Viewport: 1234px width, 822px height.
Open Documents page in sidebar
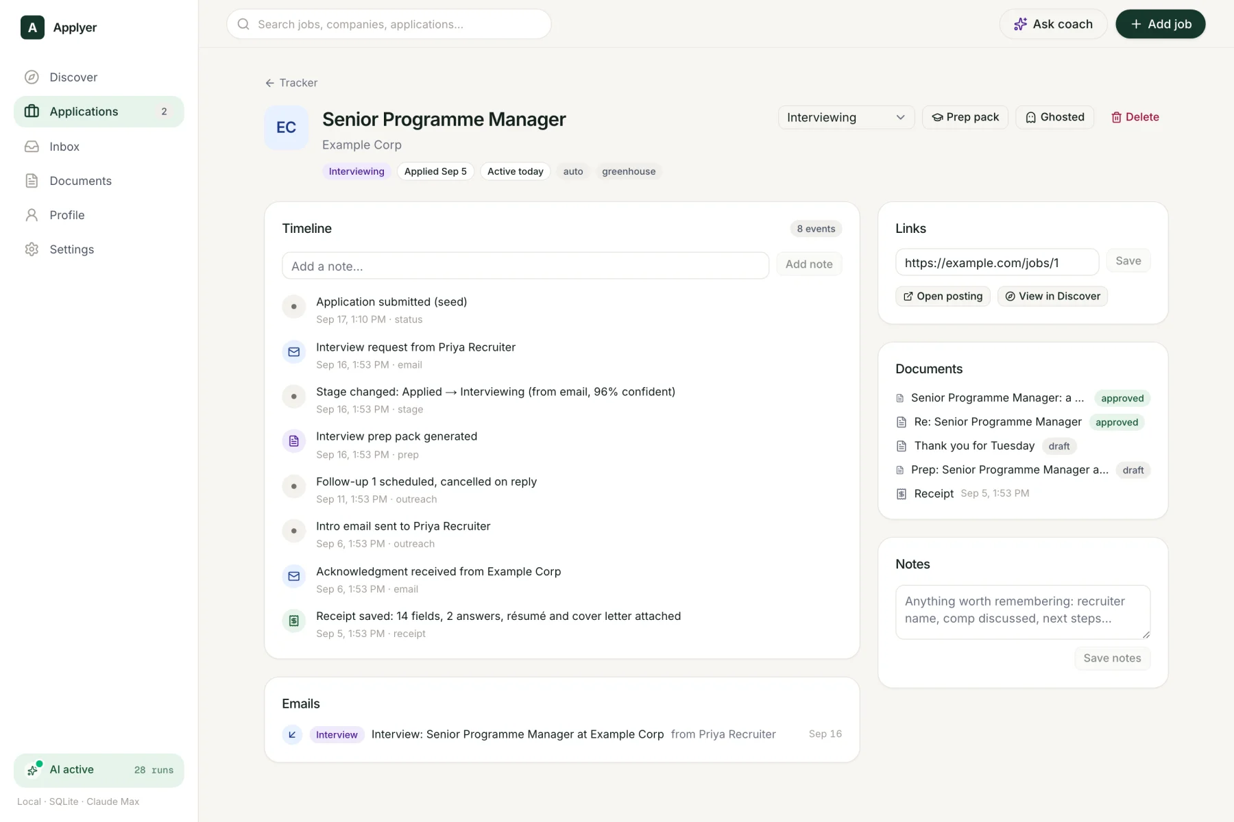99,181
